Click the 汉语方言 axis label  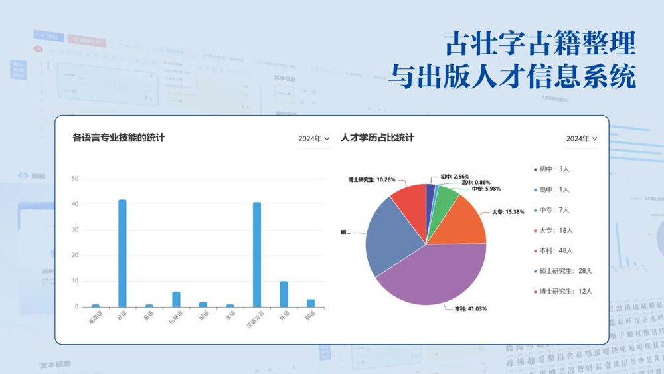[x=256, y=320]
